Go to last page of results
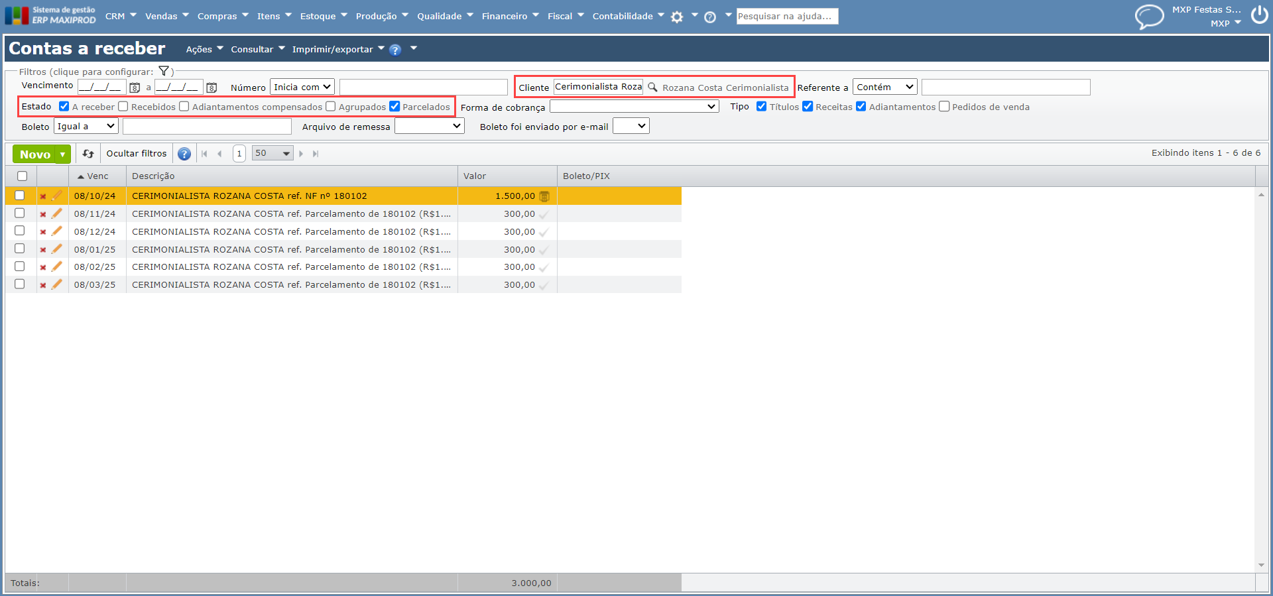Image resolution: width=1273 pixels, height=596 pixels. [x=316, y=154]
